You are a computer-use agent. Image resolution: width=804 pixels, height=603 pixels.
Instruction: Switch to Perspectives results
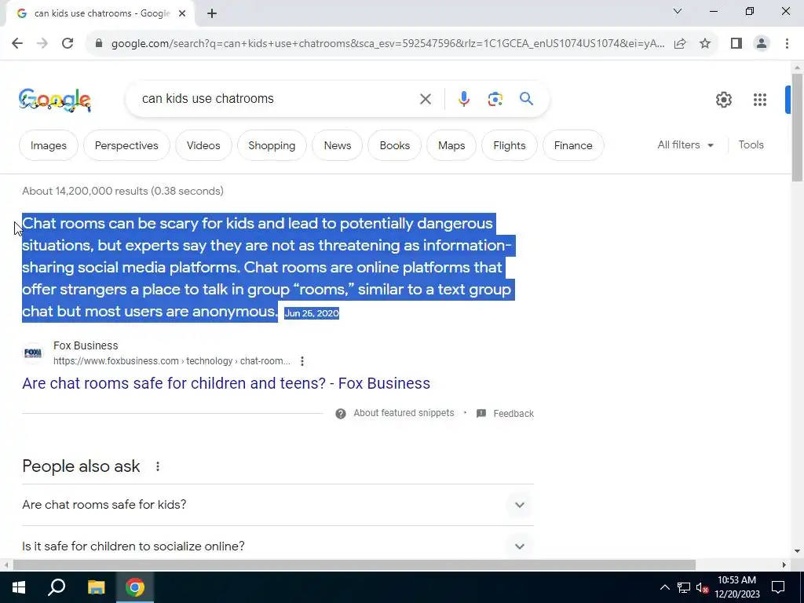tap(126, 145)
